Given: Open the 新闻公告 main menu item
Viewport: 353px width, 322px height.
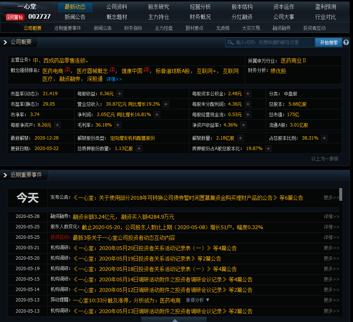Looking at the screenshot, I should click(x=75, y=17).
